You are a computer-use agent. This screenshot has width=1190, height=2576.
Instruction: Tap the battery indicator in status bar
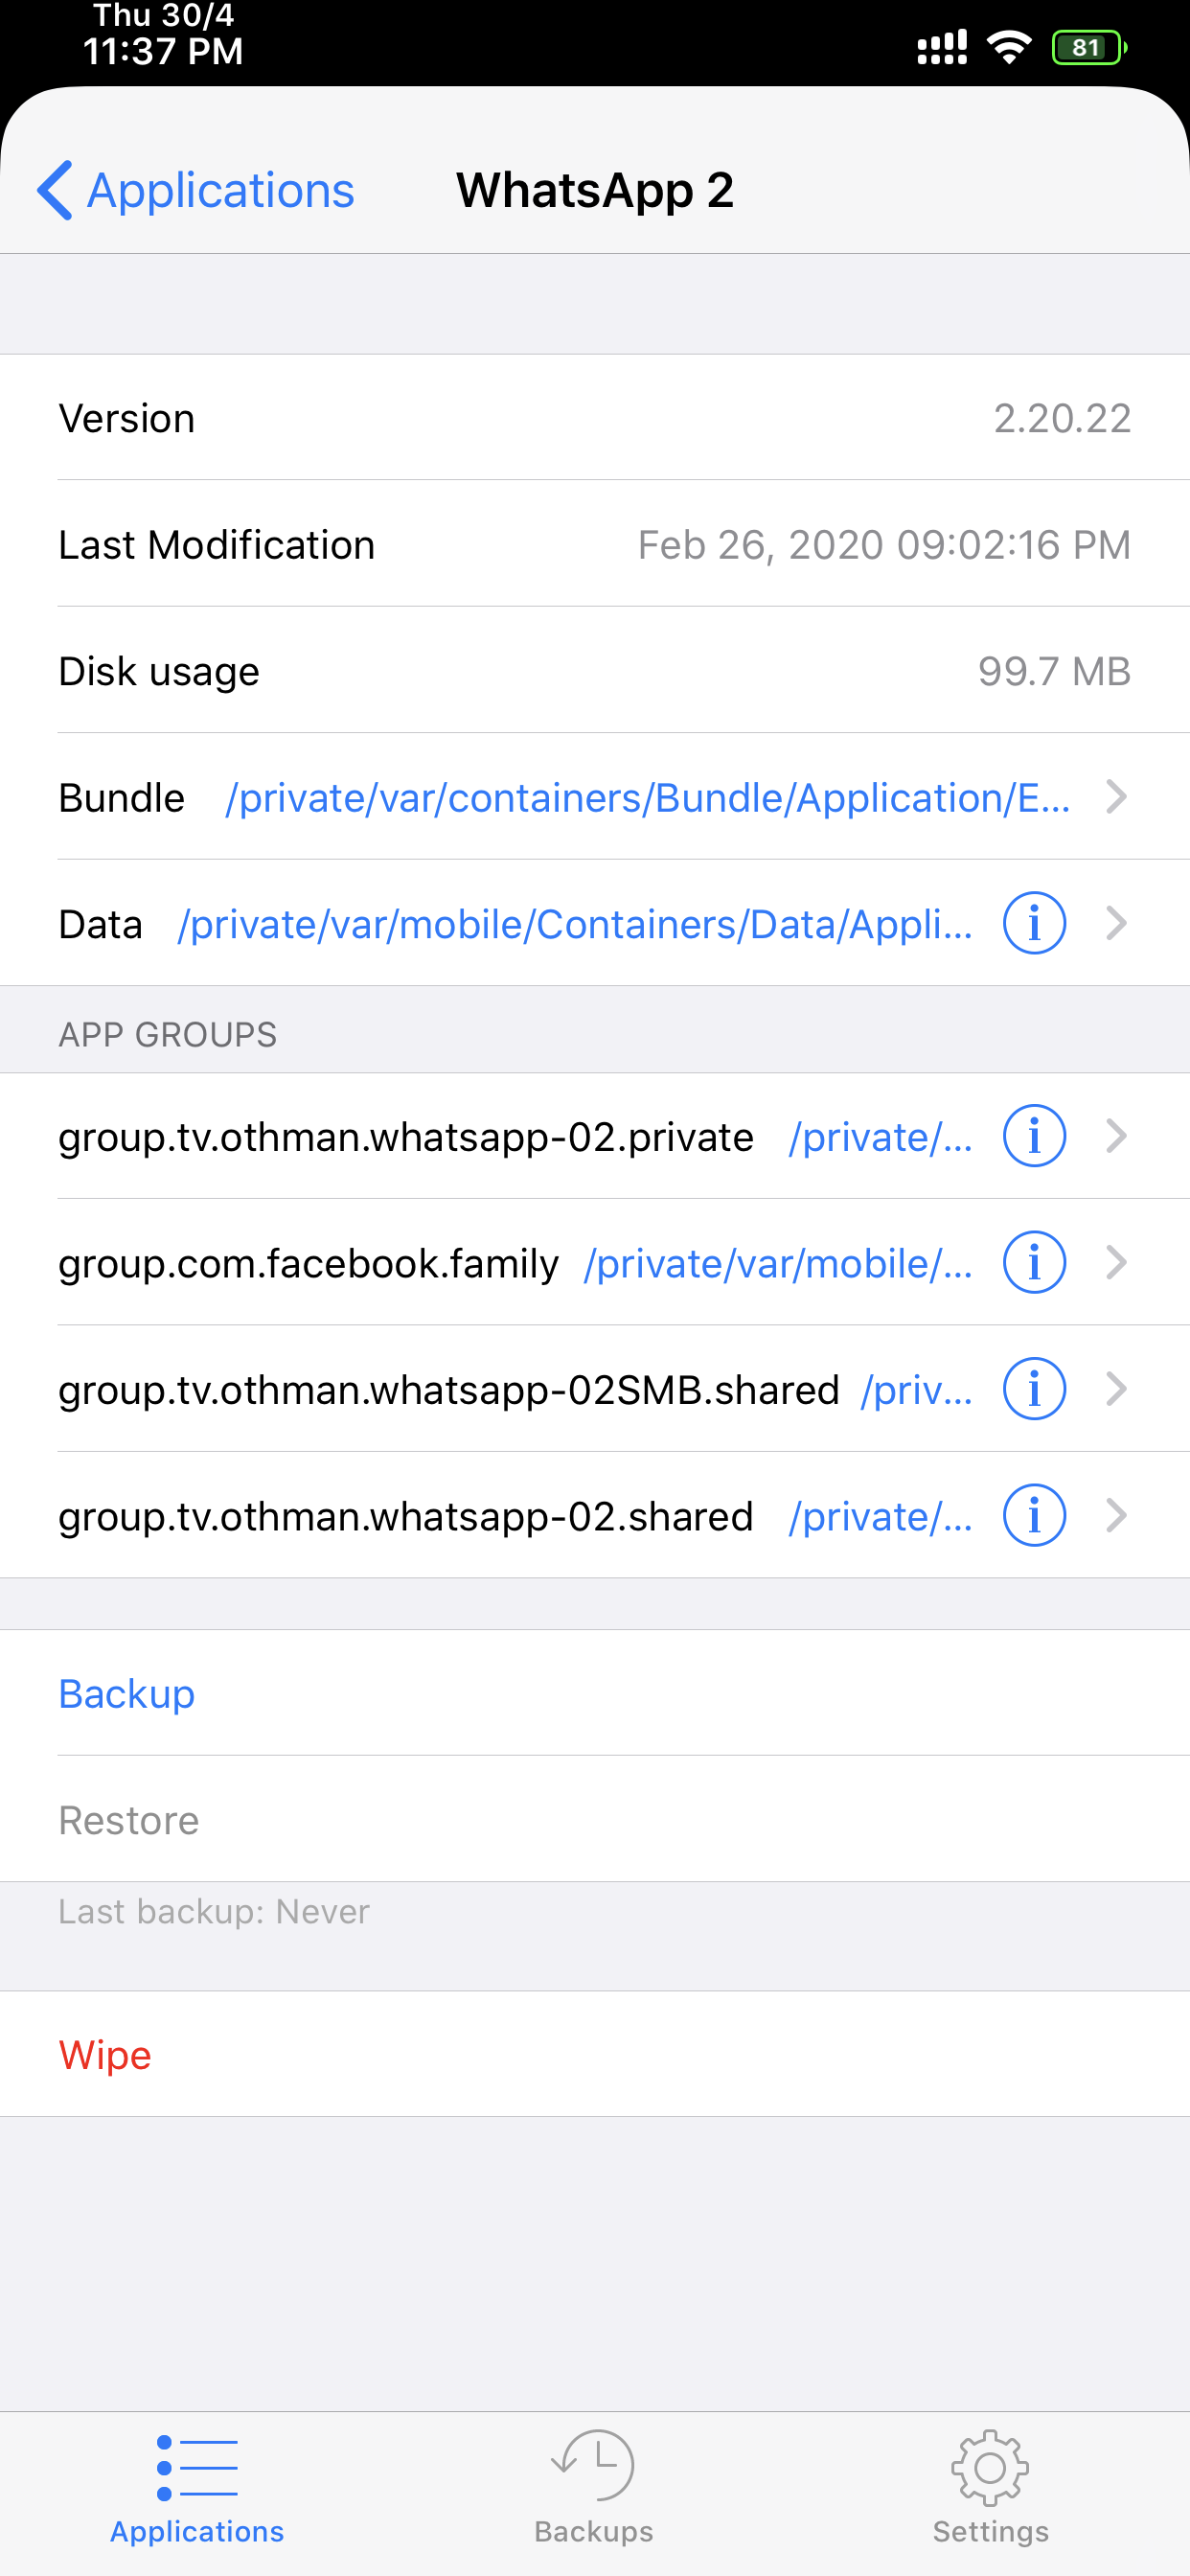point(1088,47)
